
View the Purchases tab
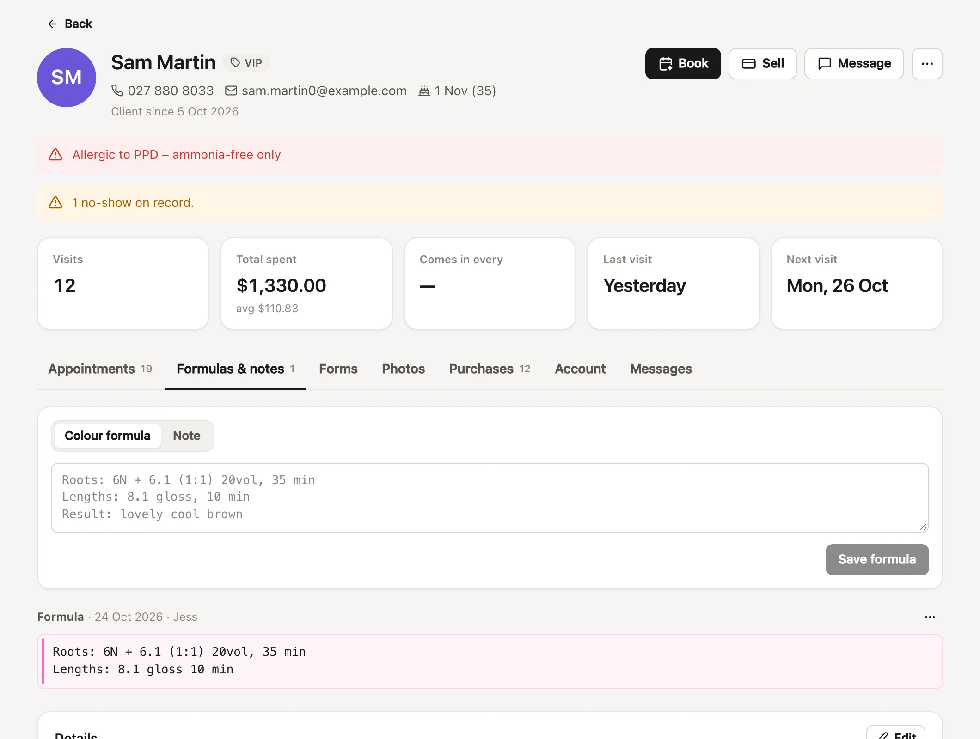pyautogui.click(x=490, y=369)
